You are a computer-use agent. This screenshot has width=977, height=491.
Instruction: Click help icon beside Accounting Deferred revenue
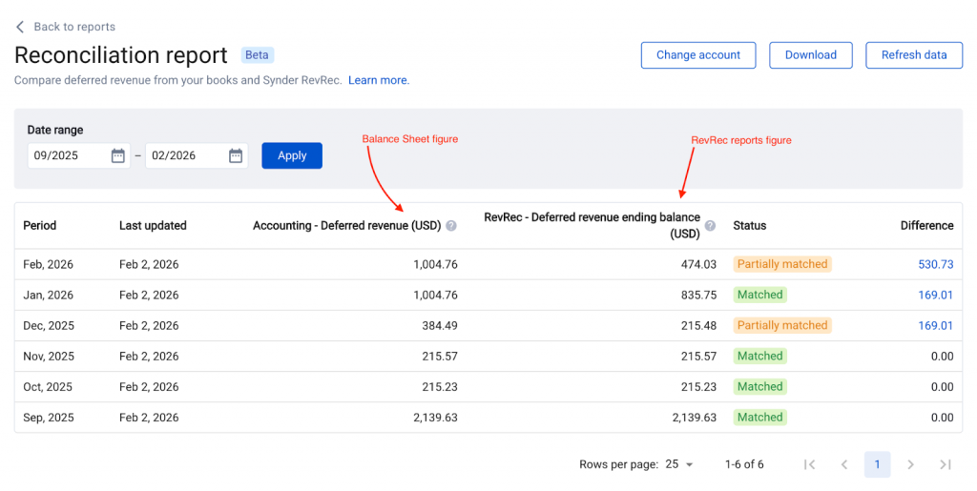coord(451,226)
